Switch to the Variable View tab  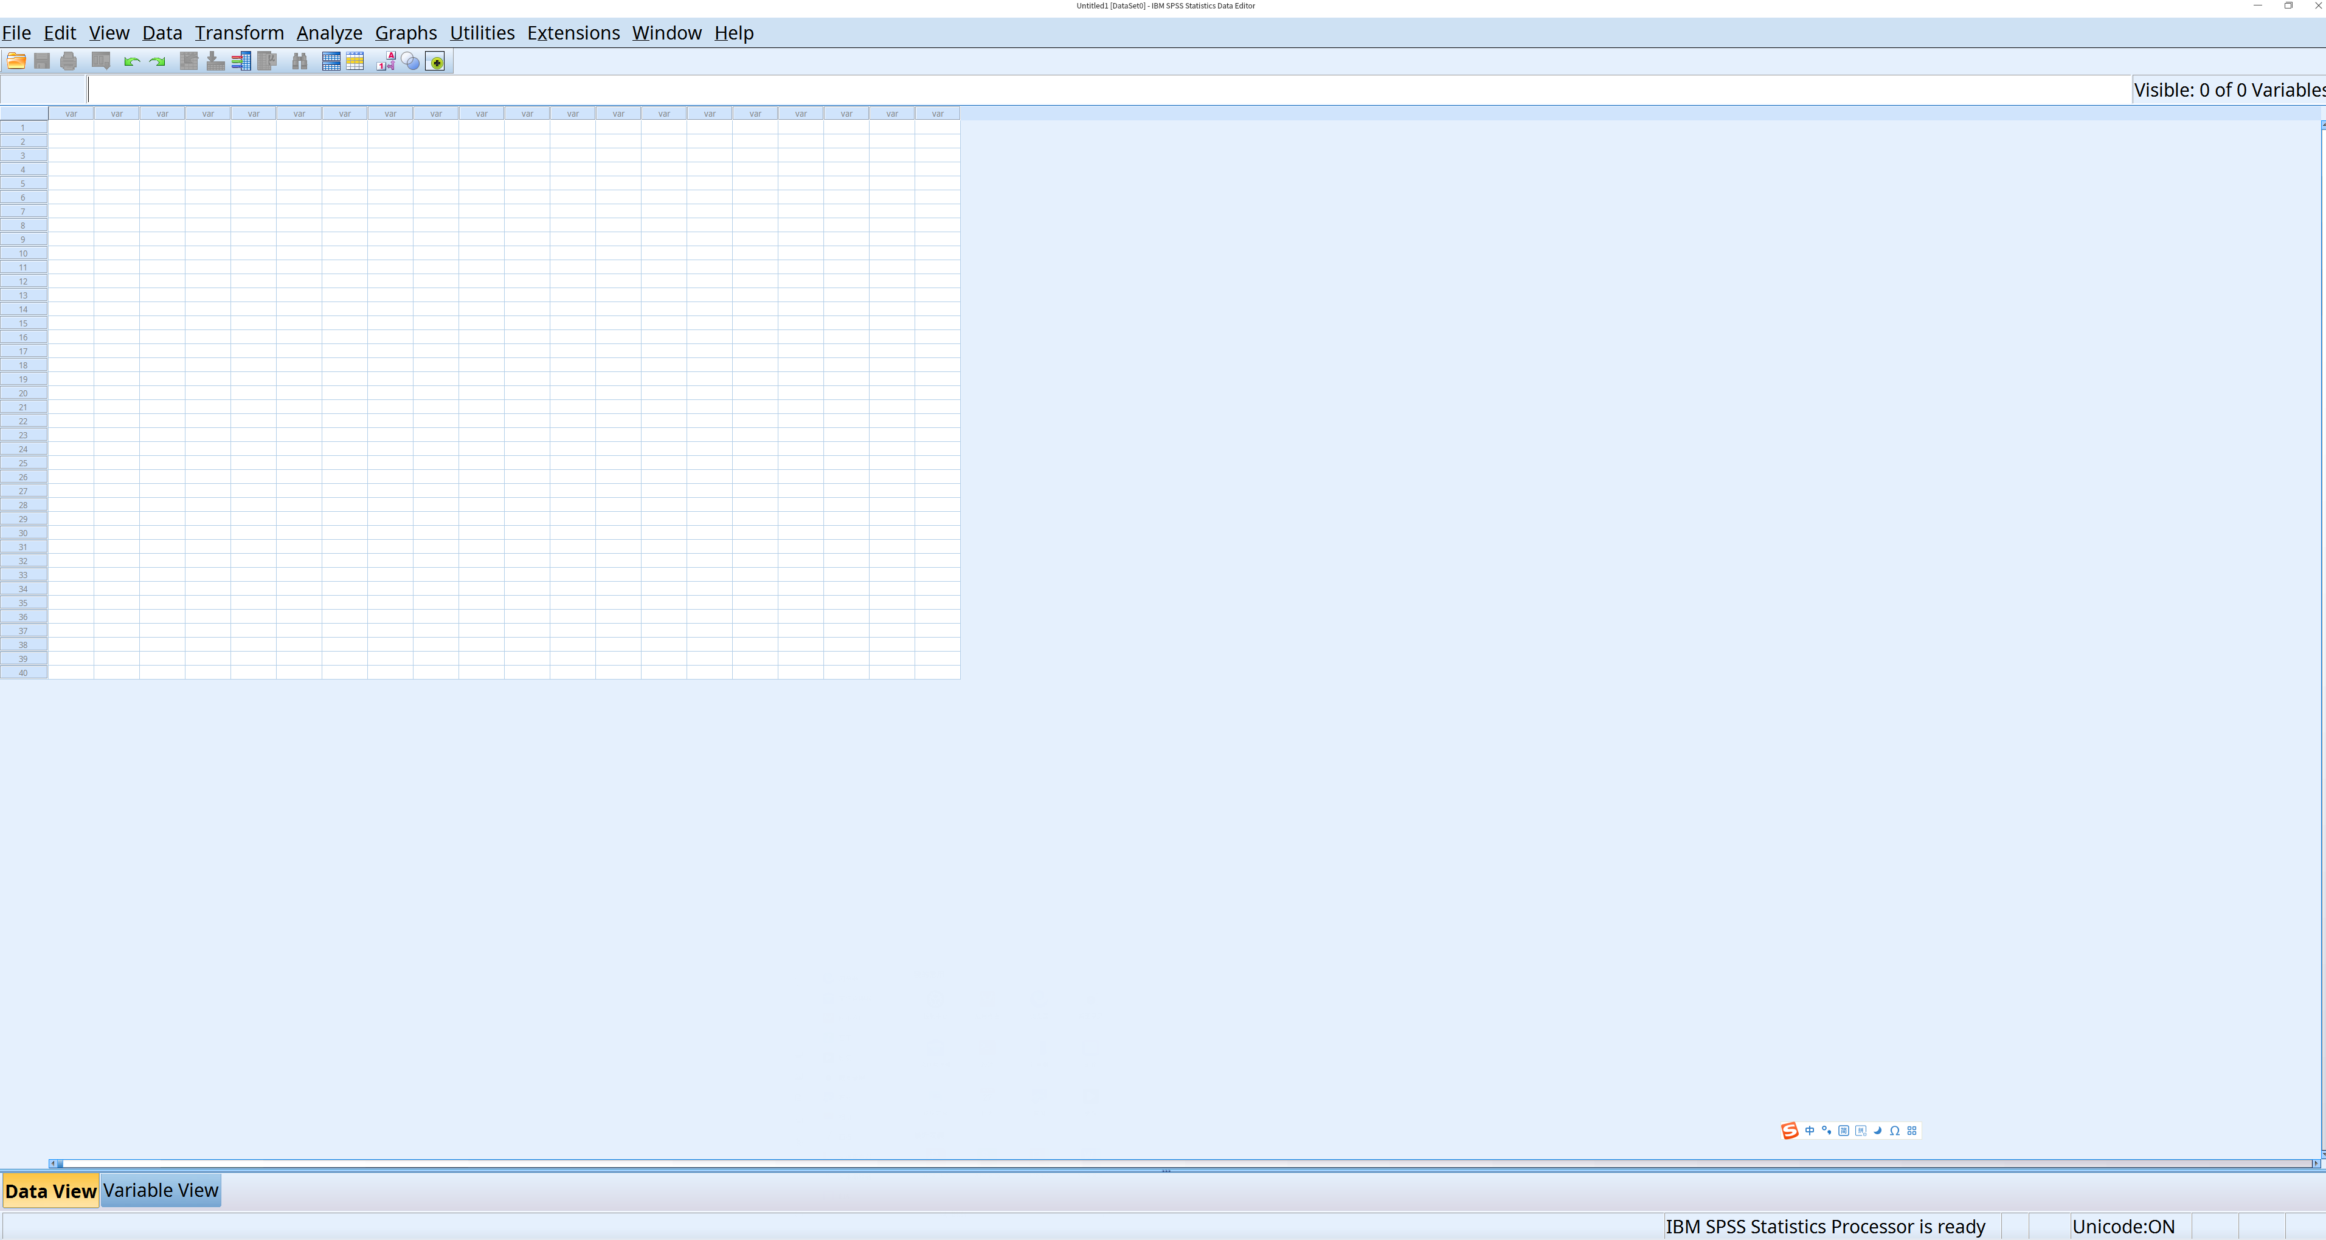point(161,1190)
